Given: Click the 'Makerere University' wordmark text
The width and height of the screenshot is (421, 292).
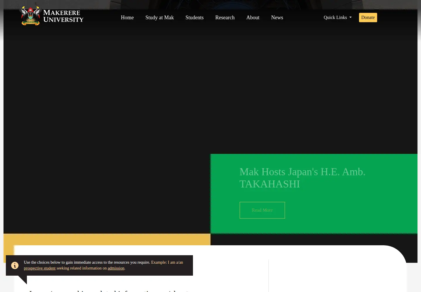Looking at the screenshot, I should [x=63, y=16].
